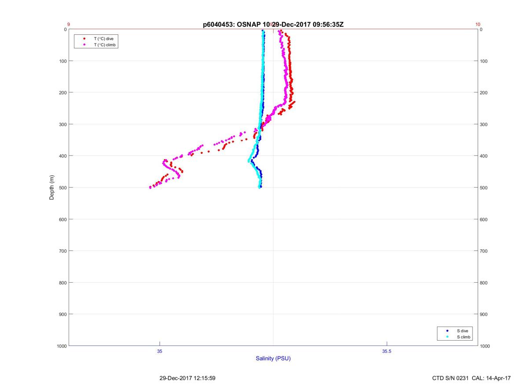Click the left-axis depth tick label 700

pos(63,251)
